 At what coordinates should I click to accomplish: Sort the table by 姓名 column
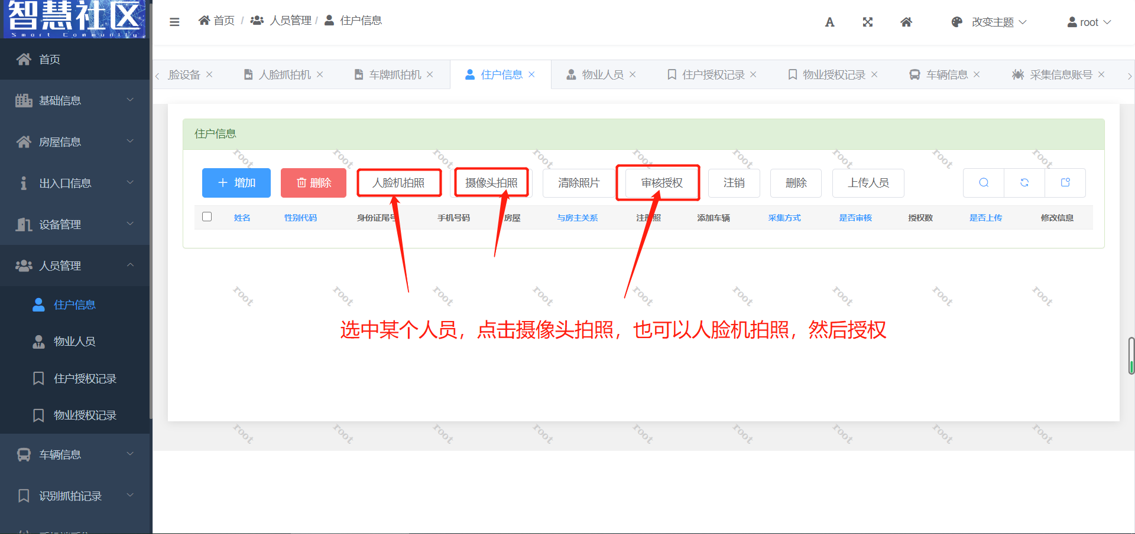coord(242,217)
